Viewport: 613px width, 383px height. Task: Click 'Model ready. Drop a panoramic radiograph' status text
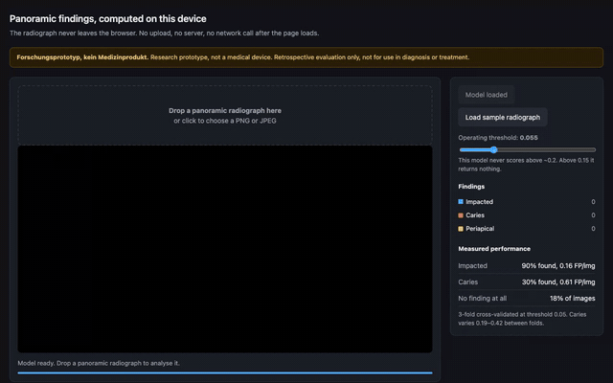pos(99,363)
